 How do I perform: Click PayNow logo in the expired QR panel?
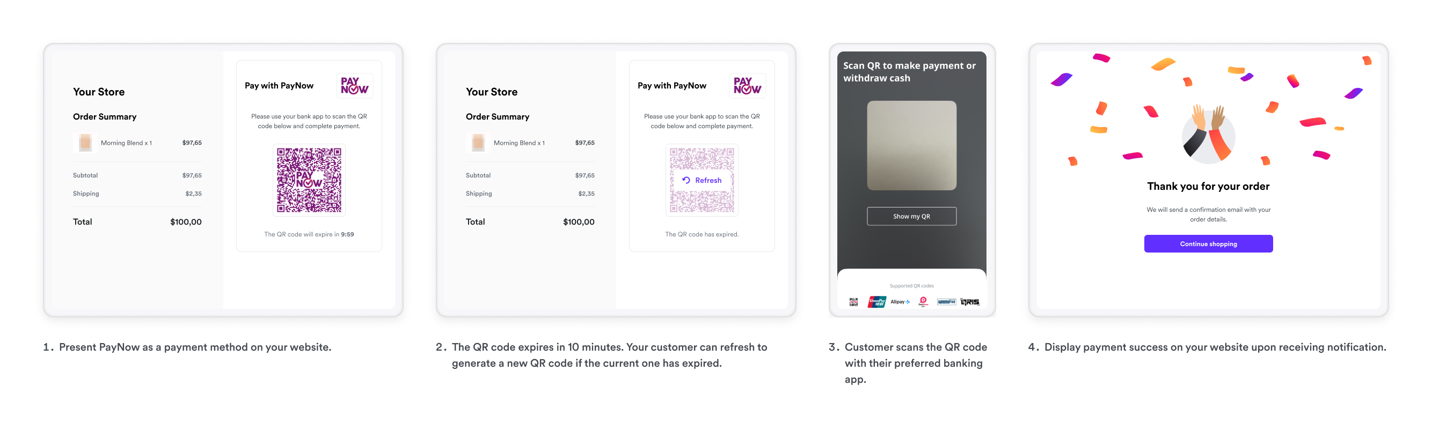pos(747,86)
